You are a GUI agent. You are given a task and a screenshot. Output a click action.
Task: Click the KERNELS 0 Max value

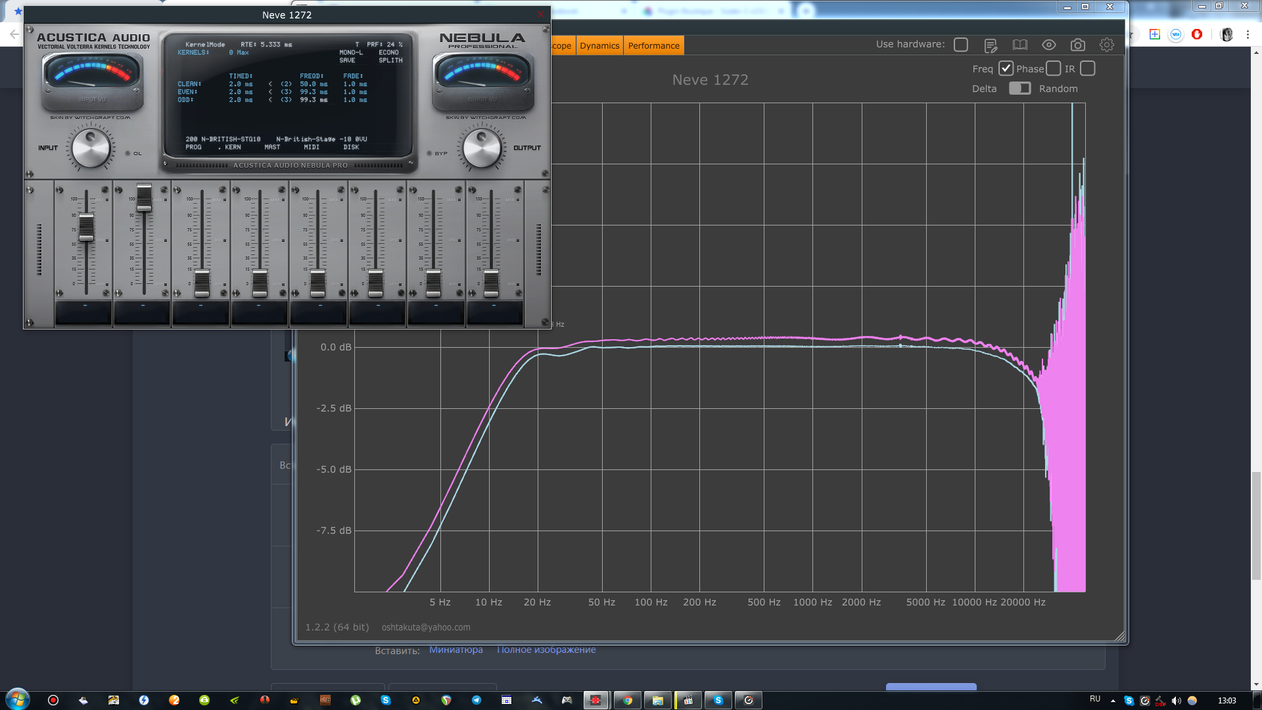[239, 53]
